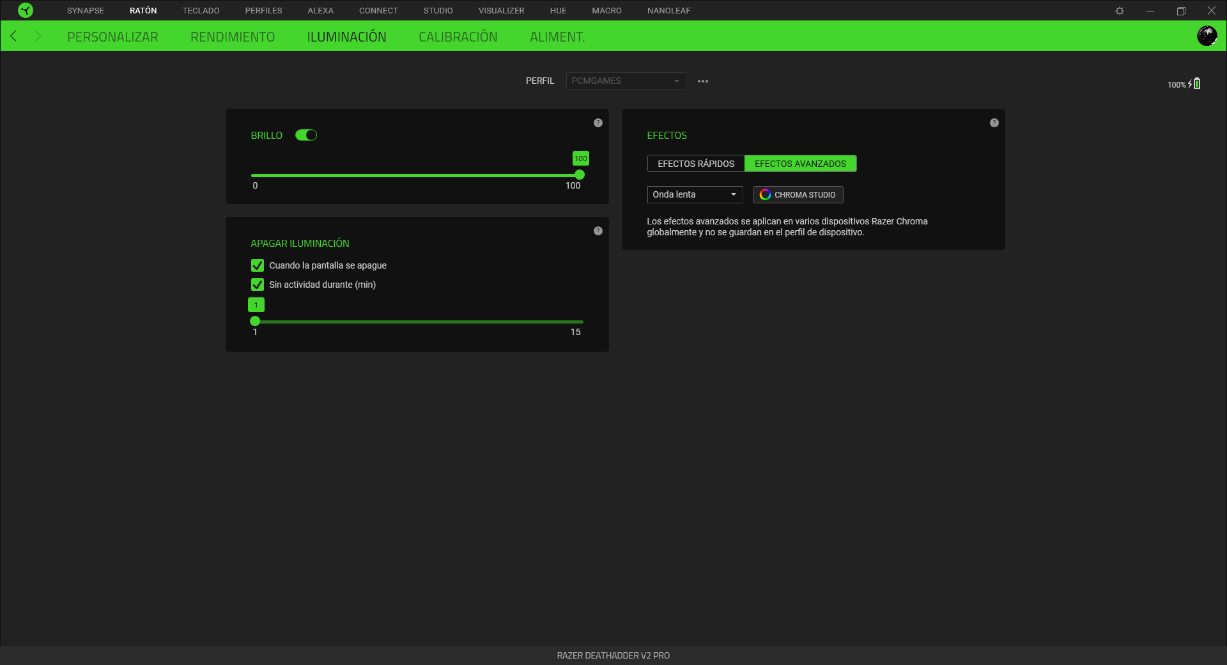Switch to the Teclado tab

[201, 11]
